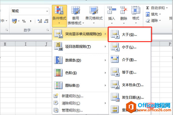Screen dimensions: 173x115
Task: Expand the 删除 dropdown arrow
Action: pyautogui.click(x=124, y=23)
